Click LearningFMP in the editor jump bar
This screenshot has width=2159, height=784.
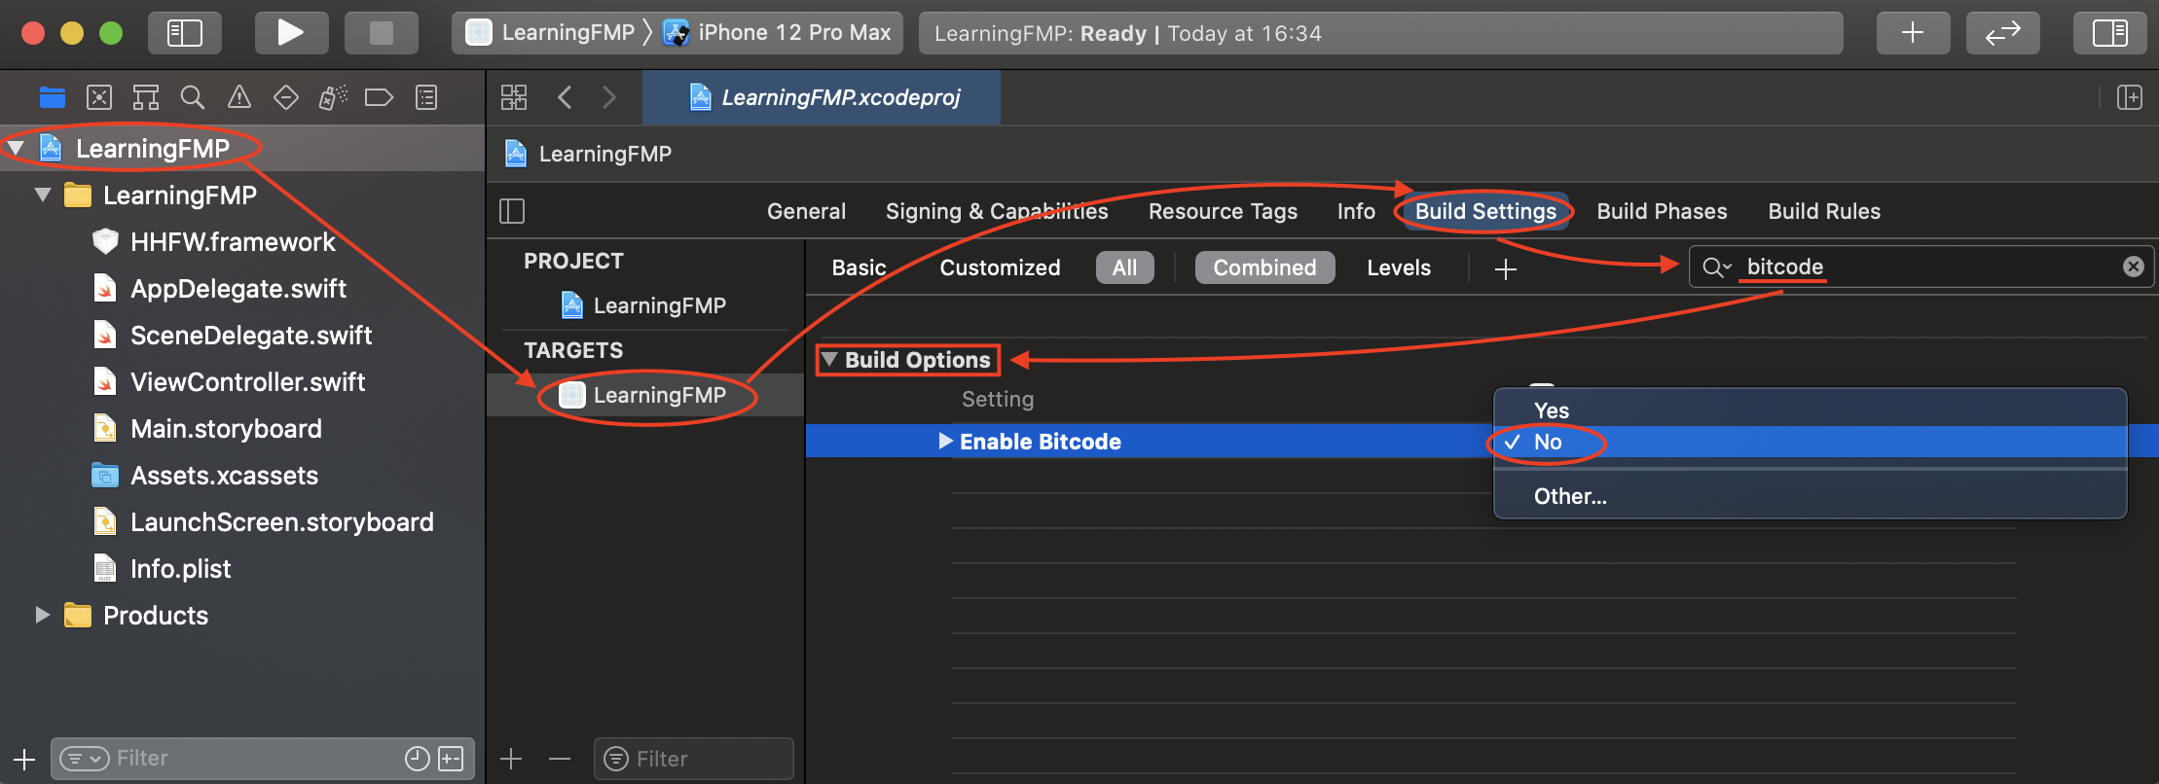[604, 154]
